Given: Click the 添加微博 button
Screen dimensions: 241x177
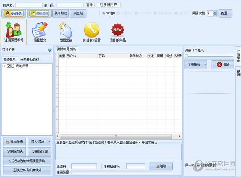Looking at the screenshot, I should (x=14, y=142).
